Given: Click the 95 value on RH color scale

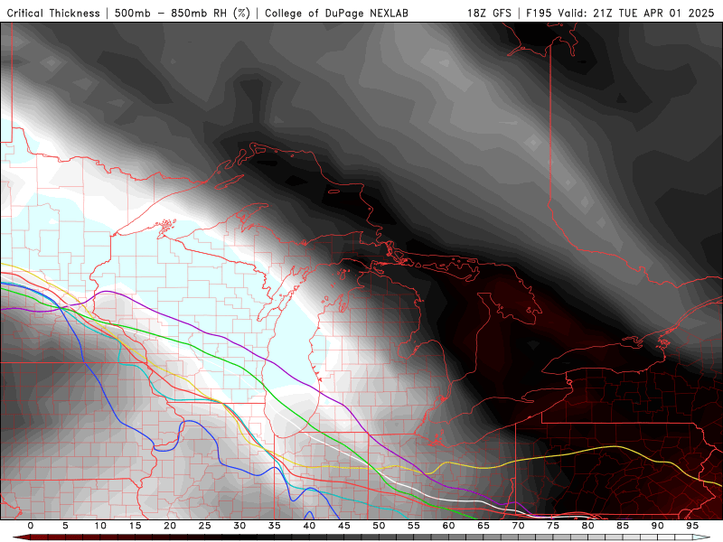Looking at the screenshot, I should (692, 526).
